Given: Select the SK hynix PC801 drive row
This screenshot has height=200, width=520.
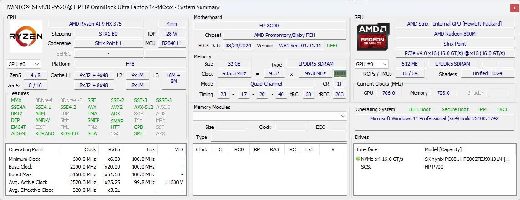Looking at the screenshot, I should pyautogui.click(x=434, y=159).
